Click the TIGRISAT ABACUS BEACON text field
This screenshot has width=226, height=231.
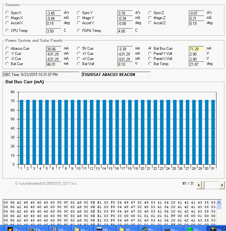pyautogui.click(x=116, y=74)
